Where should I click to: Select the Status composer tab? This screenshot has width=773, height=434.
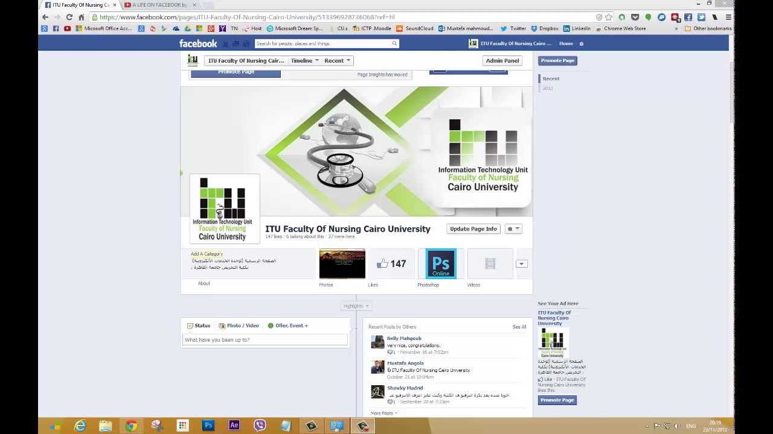click(199, 325)
